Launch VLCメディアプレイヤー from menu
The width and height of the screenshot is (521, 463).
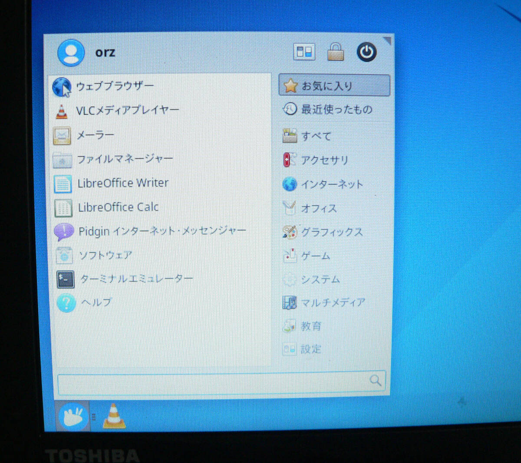coord(127,111)
